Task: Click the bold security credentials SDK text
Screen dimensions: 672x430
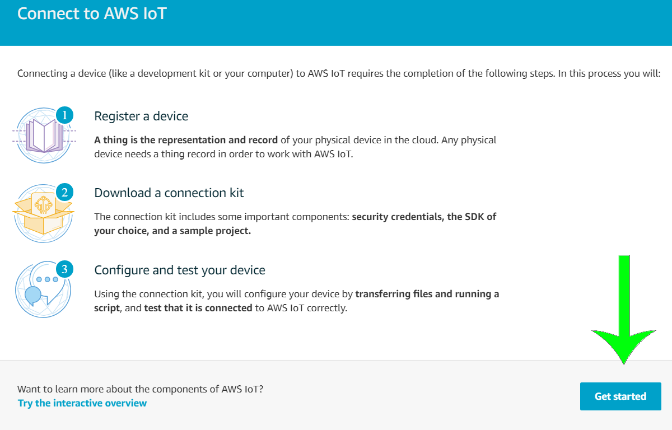Action: point(423,217)
